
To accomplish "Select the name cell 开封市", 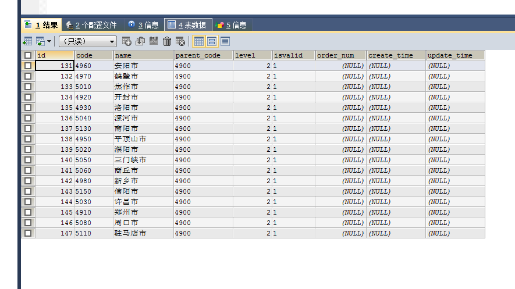I will [143, 97].
